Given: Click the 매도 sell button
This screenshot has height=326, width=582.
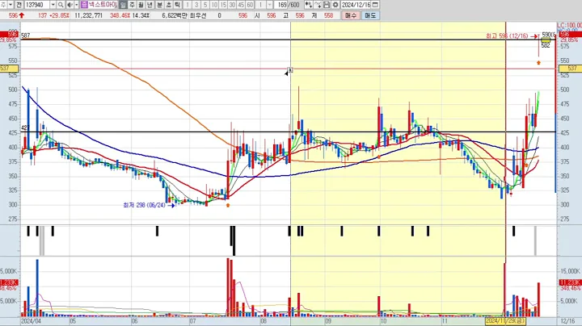Looking at the screenshot, I should pyautogui.click(x=370, y=15).
